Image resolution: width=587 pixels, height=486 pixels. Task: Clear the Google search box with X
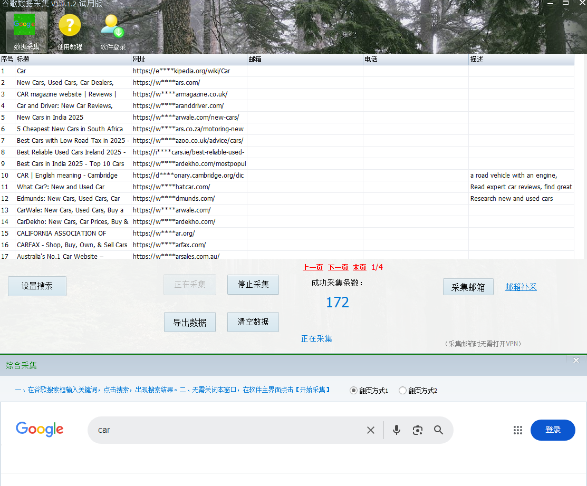tap(371, 430)
